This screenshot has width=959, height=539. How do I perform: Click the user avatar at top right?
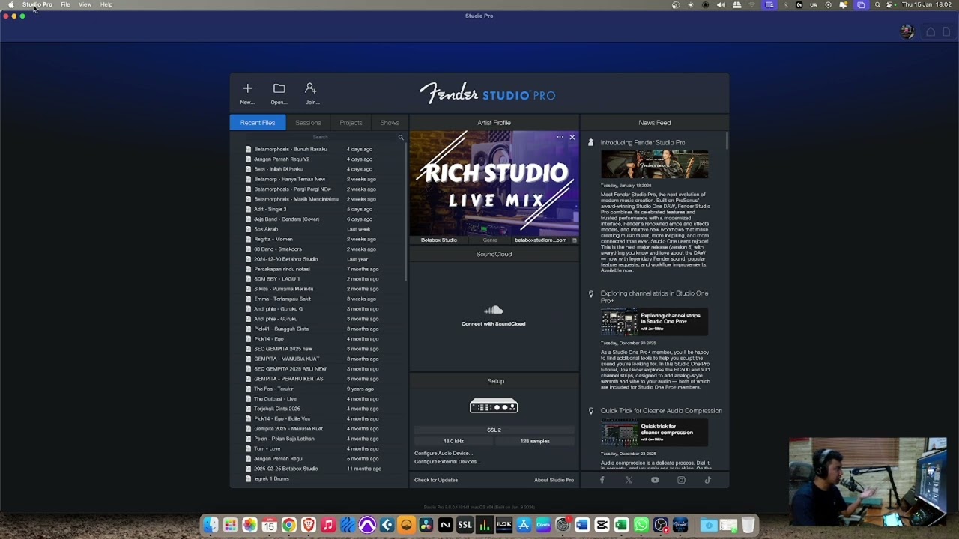point(907,32)
